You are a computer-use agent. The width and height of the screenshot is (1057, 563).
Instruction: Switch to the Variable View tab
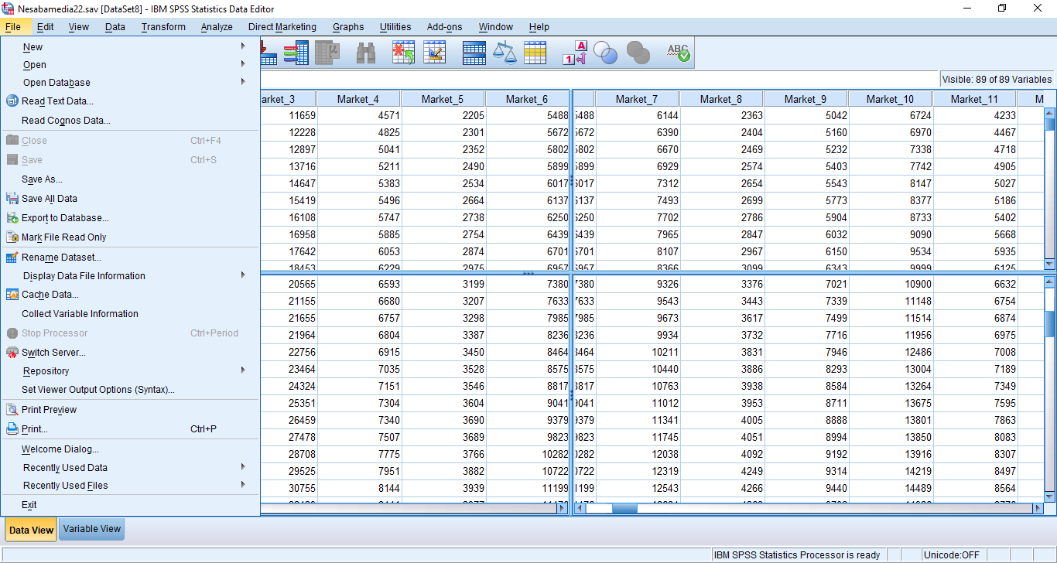coord(92,529)
